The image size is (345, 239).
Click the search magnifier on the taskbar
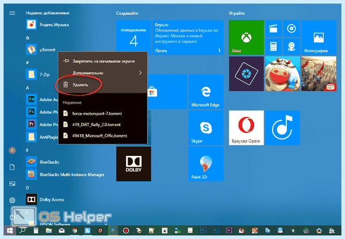[x=22, y=230]
